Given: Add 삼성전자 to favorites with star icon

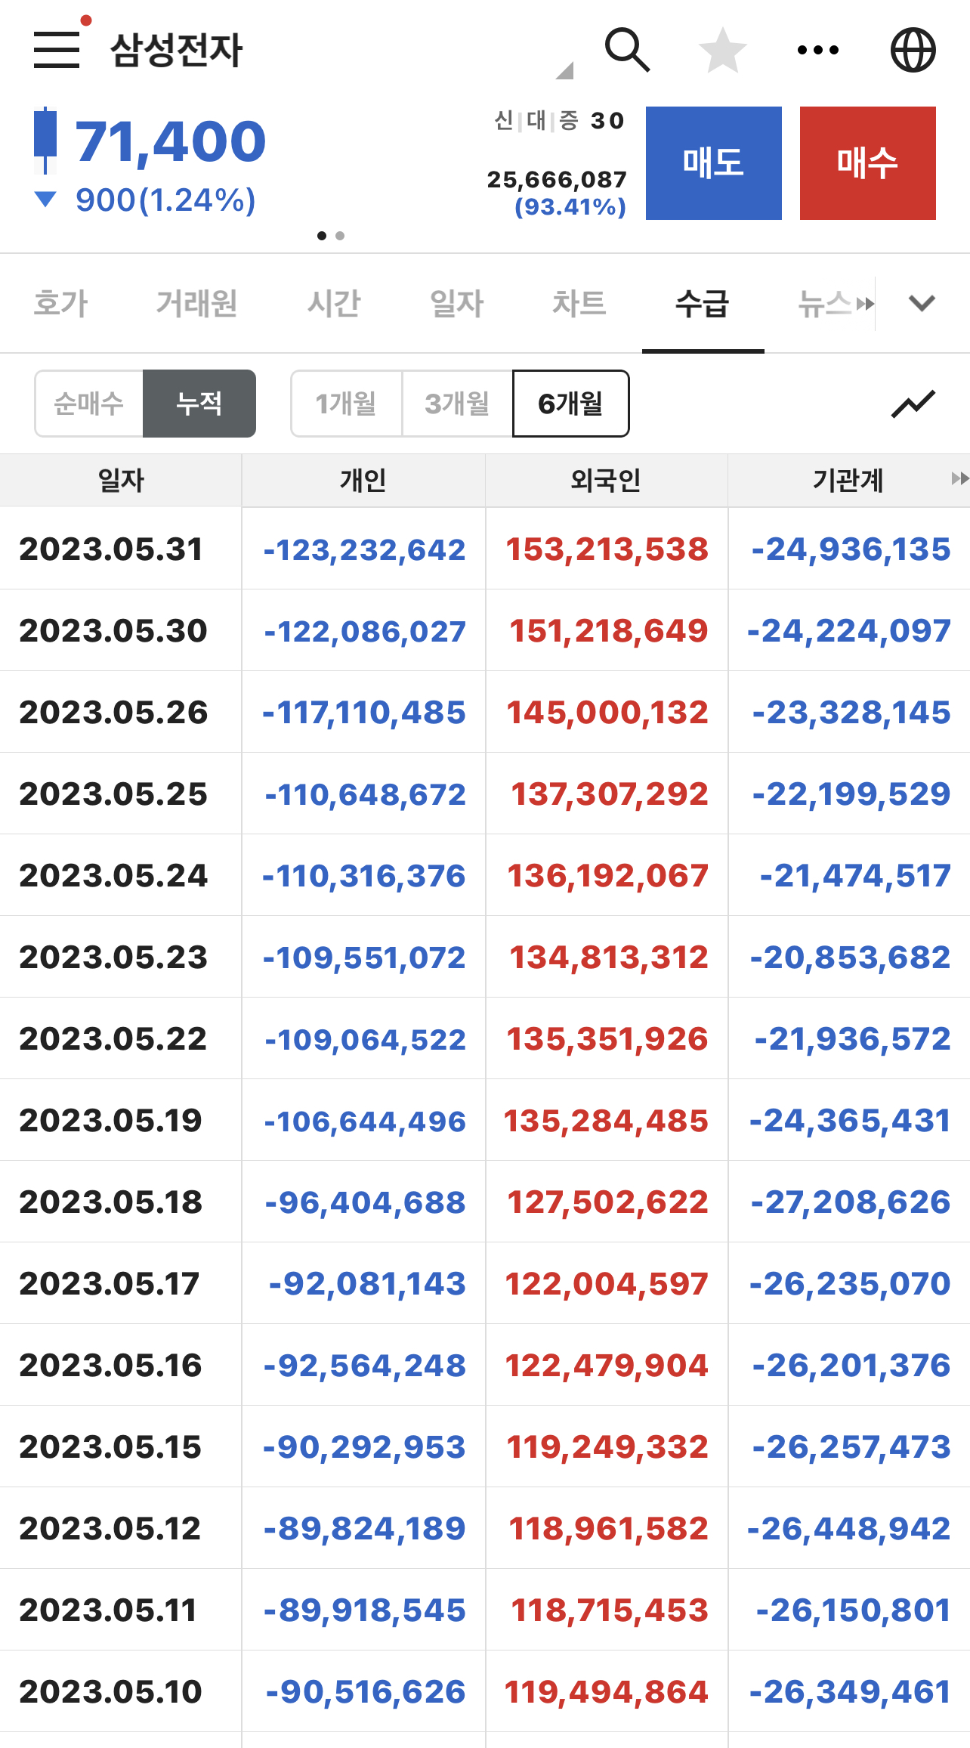Looking at the screenshot, I should point(722,50).
